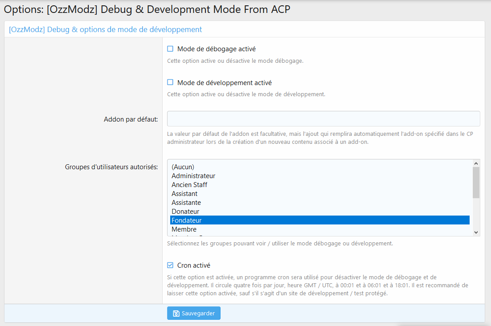The image size is (491, 326).
Task: Choose Ancien Staff from the groups list
Action: (189, 185)
